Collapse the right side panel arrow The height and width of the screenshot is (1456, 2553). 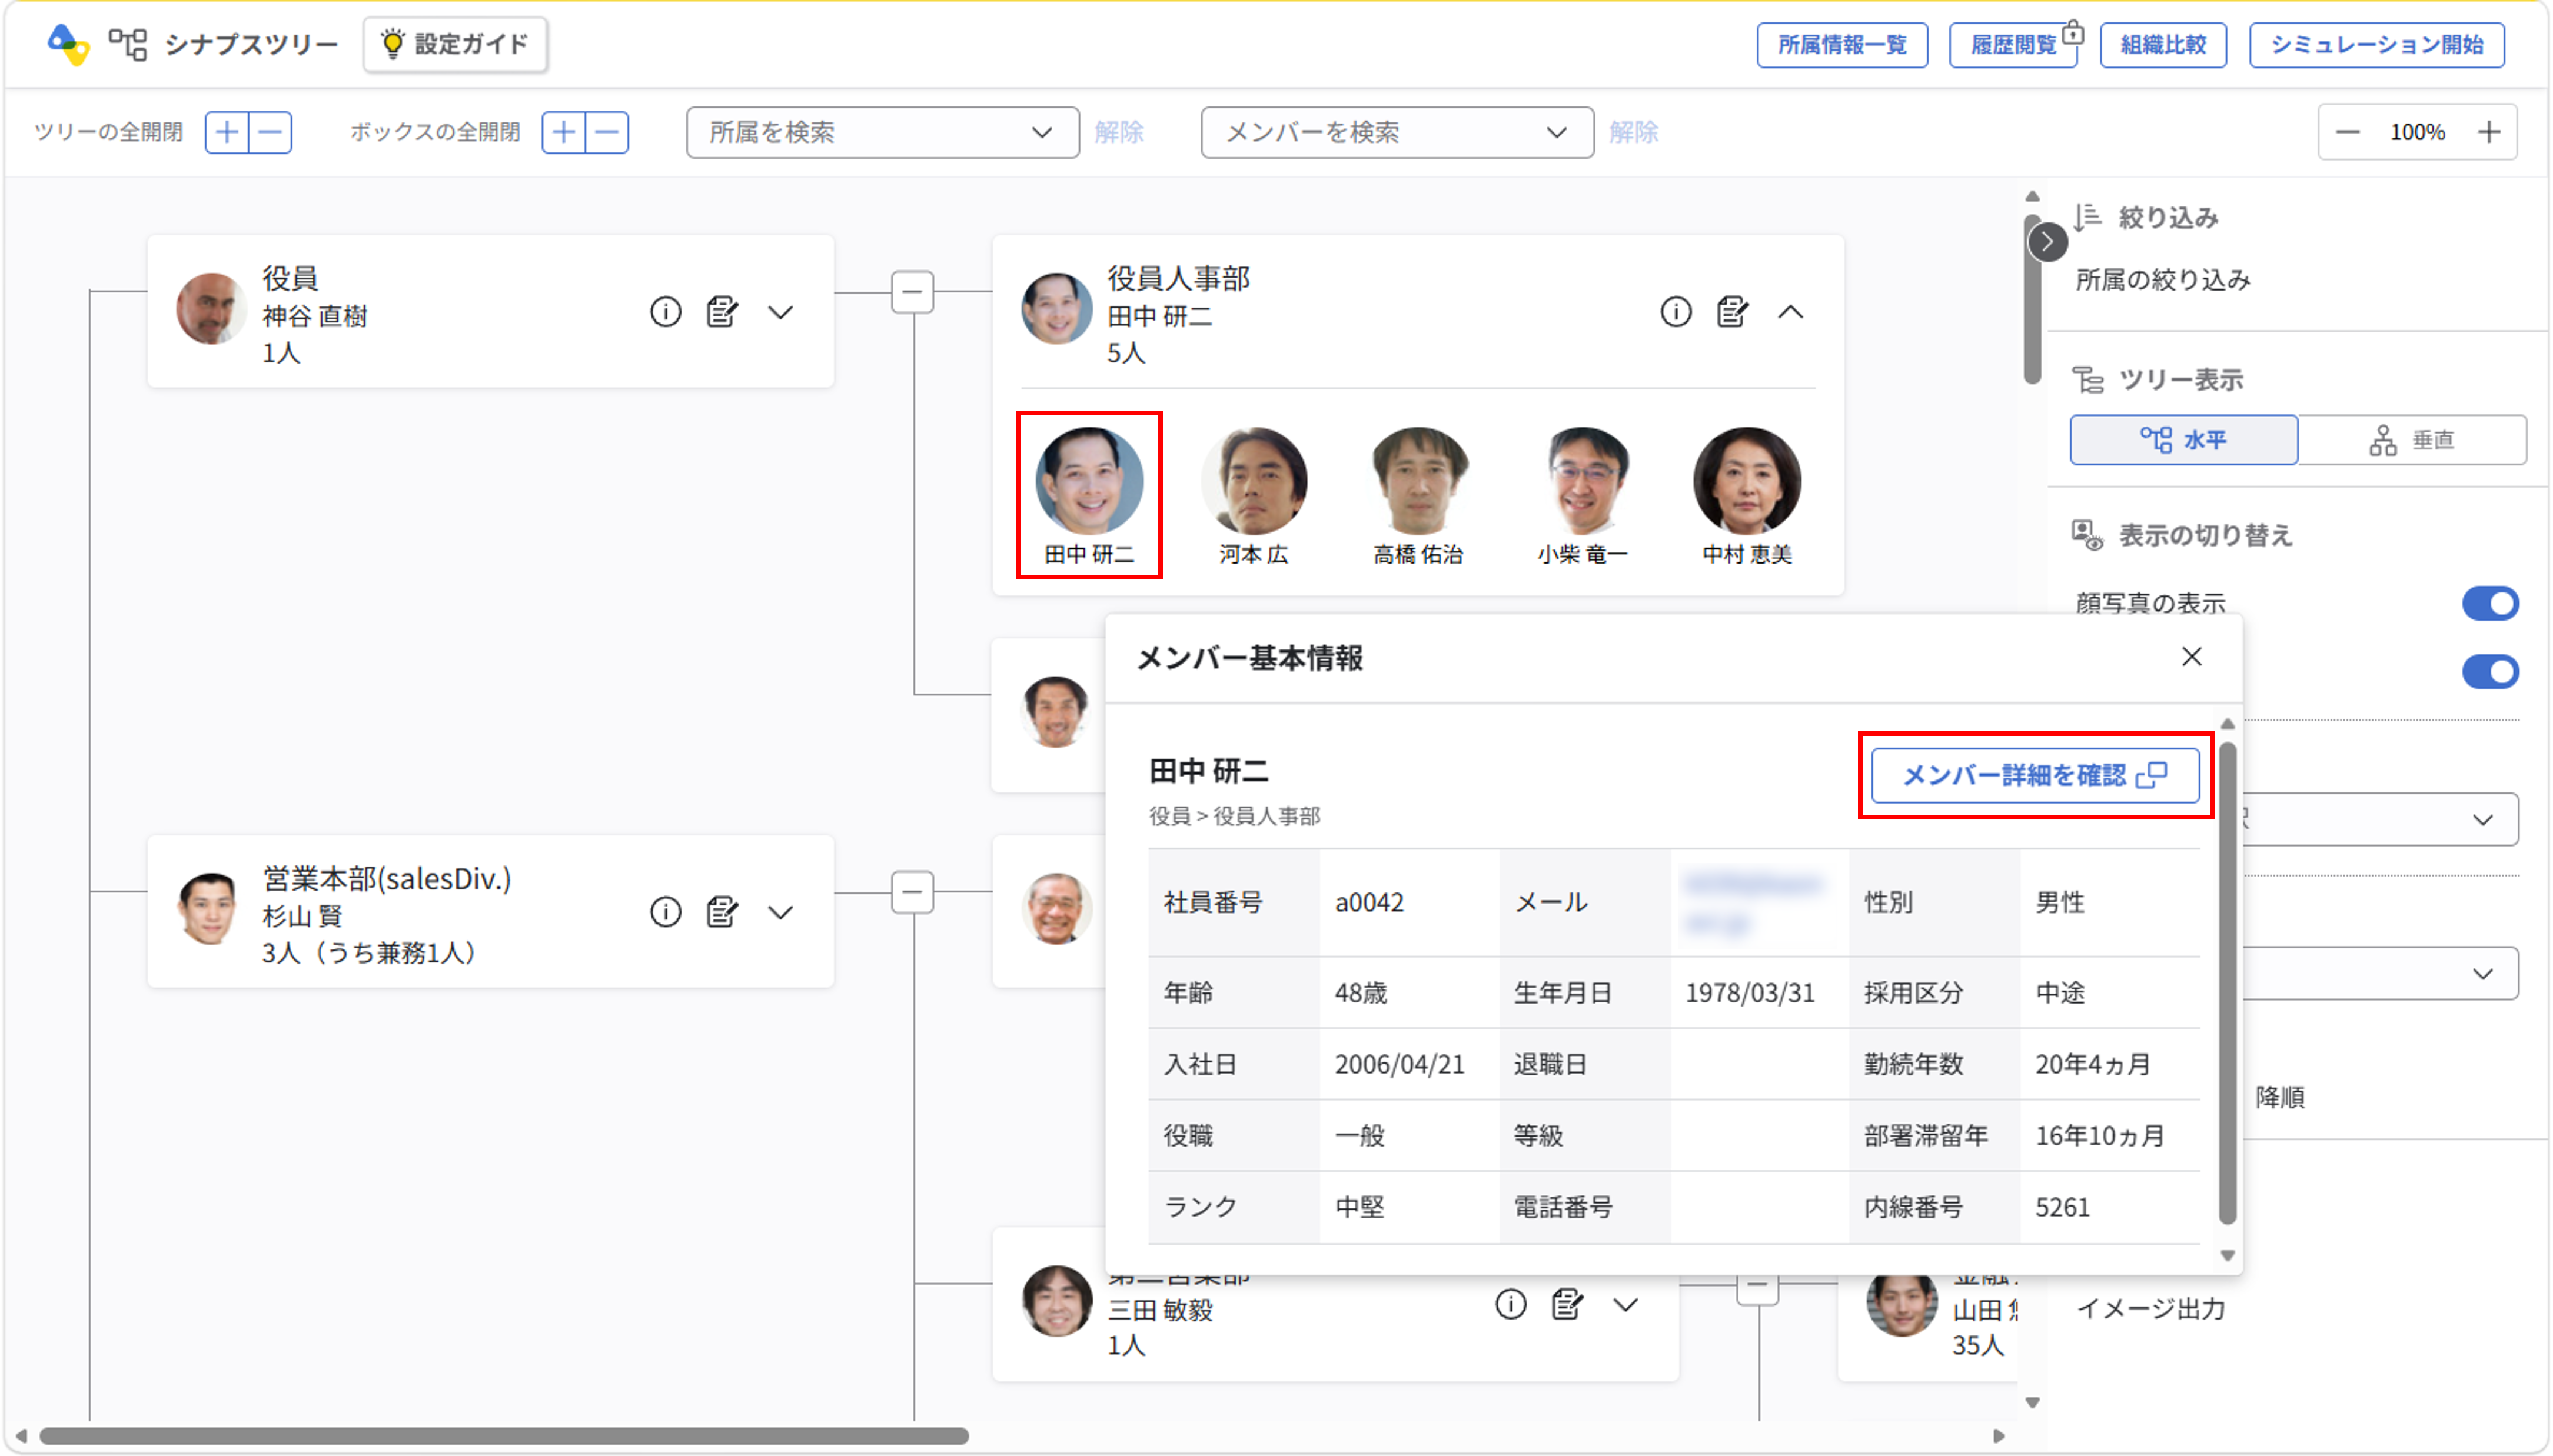click(2048, 242)
